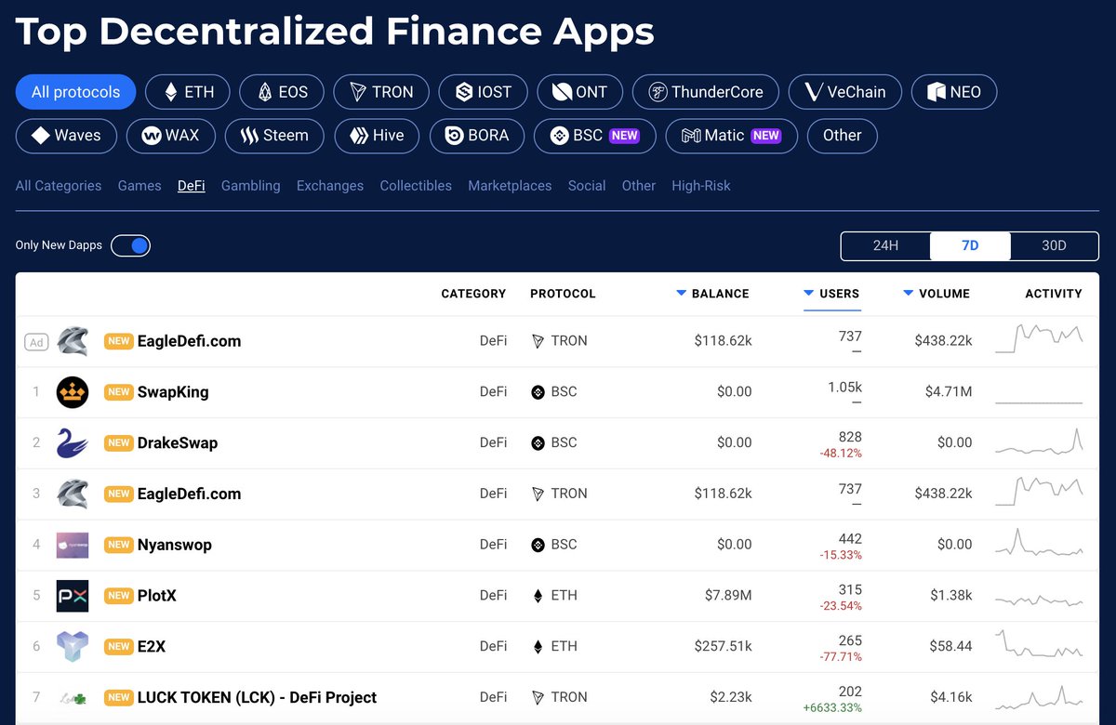This screenshot has height=725, width=1116.
Task: Click E2X cube logo icon
Action: click(x=73, y=646)
